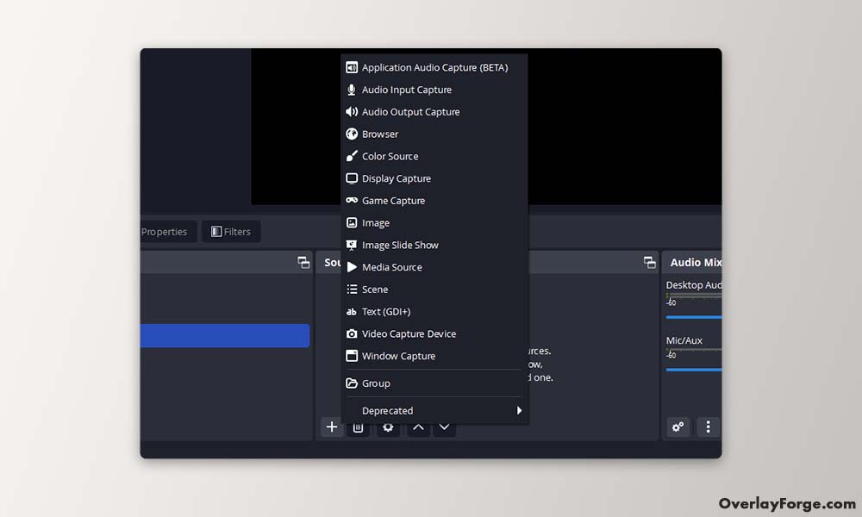Select the Color Source option
862x517 pixels.
point(390,156)
